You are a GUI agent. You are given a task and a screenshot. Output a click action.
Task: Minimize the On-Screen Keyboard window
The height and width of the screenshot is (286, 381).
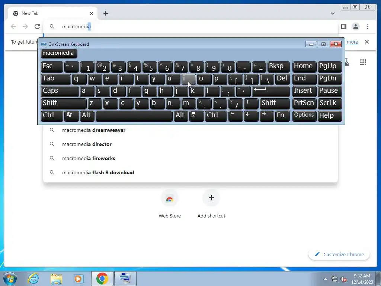[x=311, y=44]
